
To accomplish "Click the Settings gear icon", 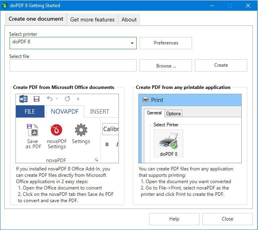I will pos(81,130).
